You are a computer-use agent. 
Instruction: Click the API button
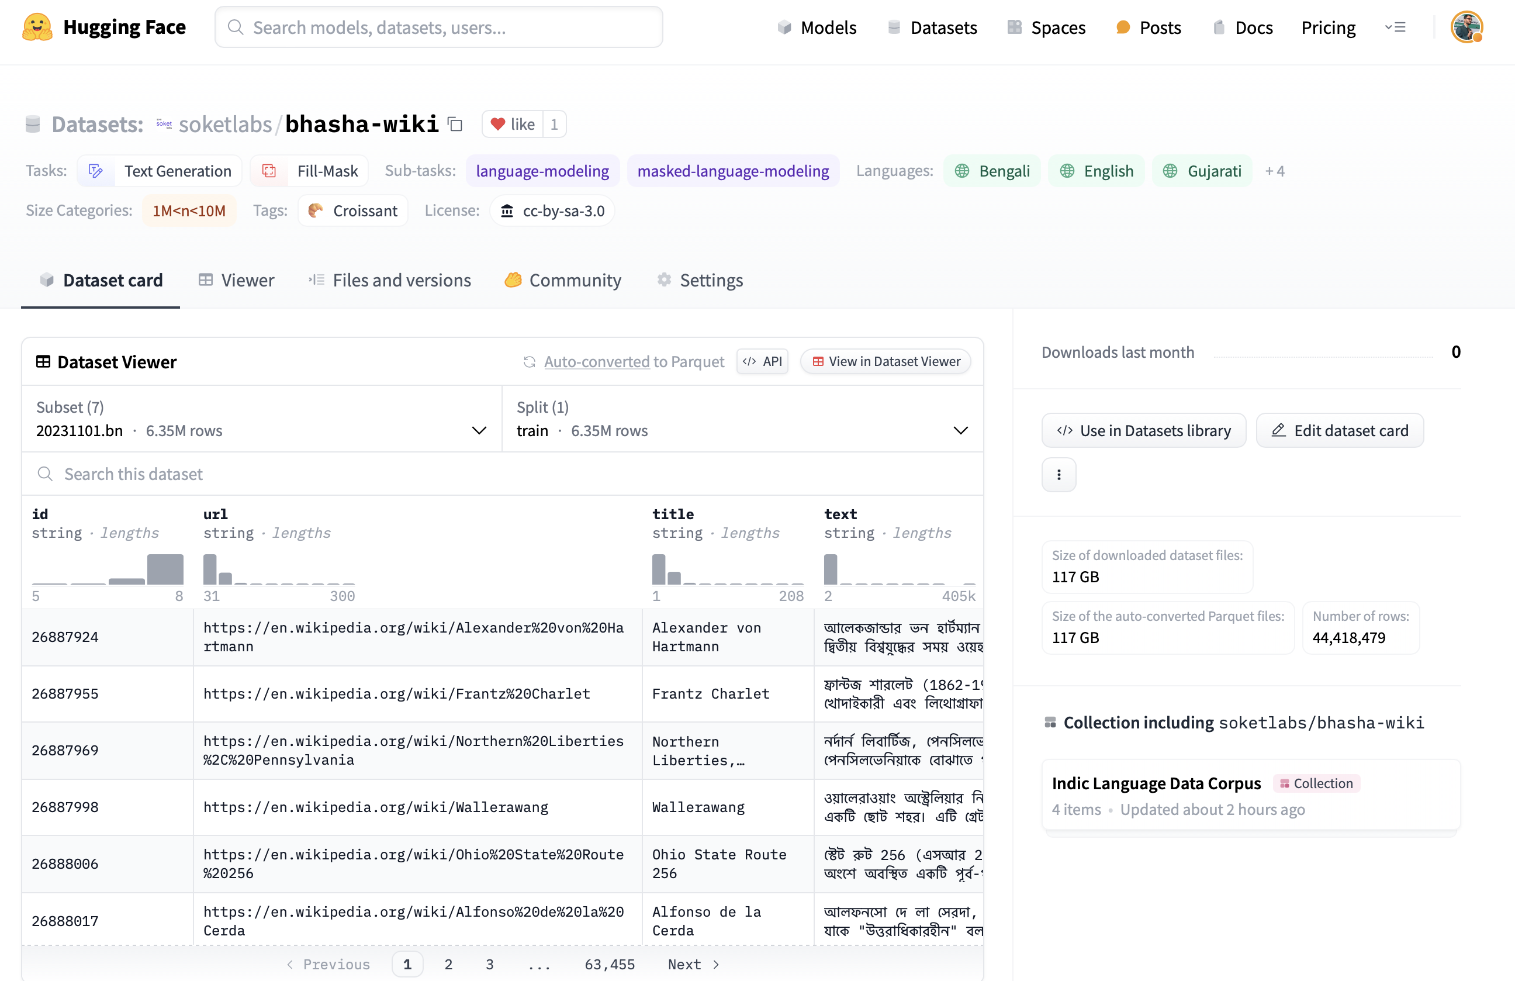click(x=762, y=361)
